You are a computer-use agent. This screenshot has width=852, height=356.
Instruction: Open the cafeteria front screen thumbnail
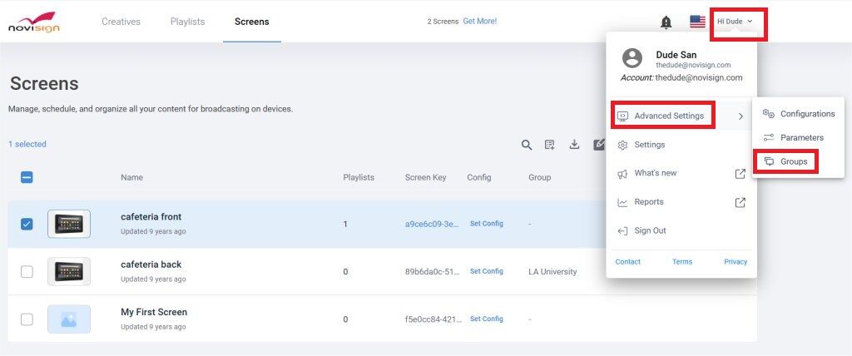[69, 224]
